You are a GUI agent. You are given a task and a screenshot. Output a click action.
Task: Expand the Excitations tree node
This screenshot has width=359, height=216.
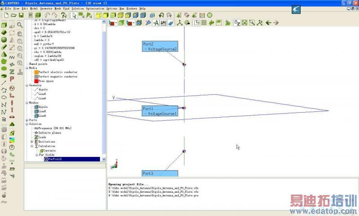(x=32, y=142)
